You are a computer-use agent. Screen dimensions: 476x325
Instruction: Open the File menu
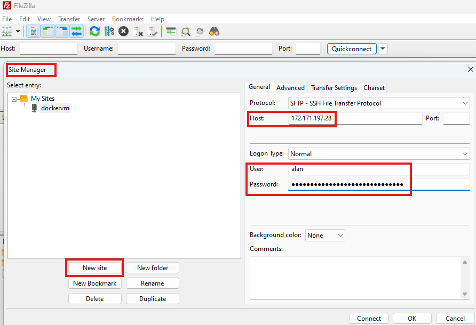click(7, 19)
